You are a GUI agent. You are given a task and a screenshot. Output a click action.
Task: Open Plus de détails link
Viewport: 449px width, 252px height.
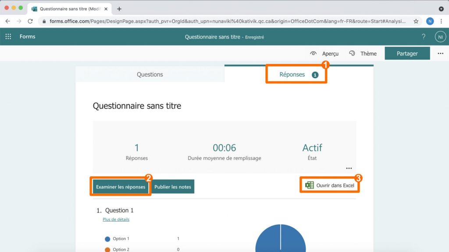pos(116,220)
